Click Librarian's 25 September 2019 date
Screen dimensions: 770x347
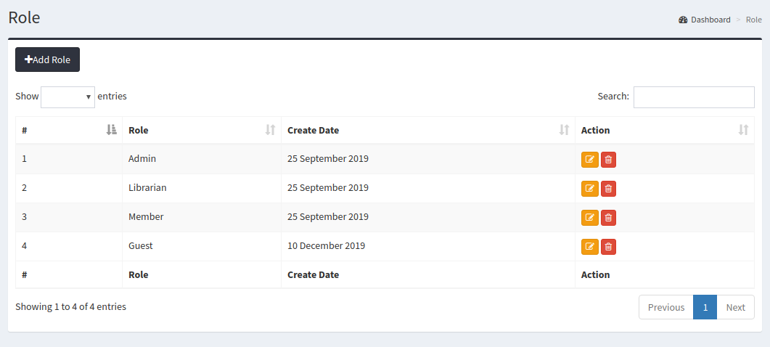pyautogui.click(x=427, y=188)
